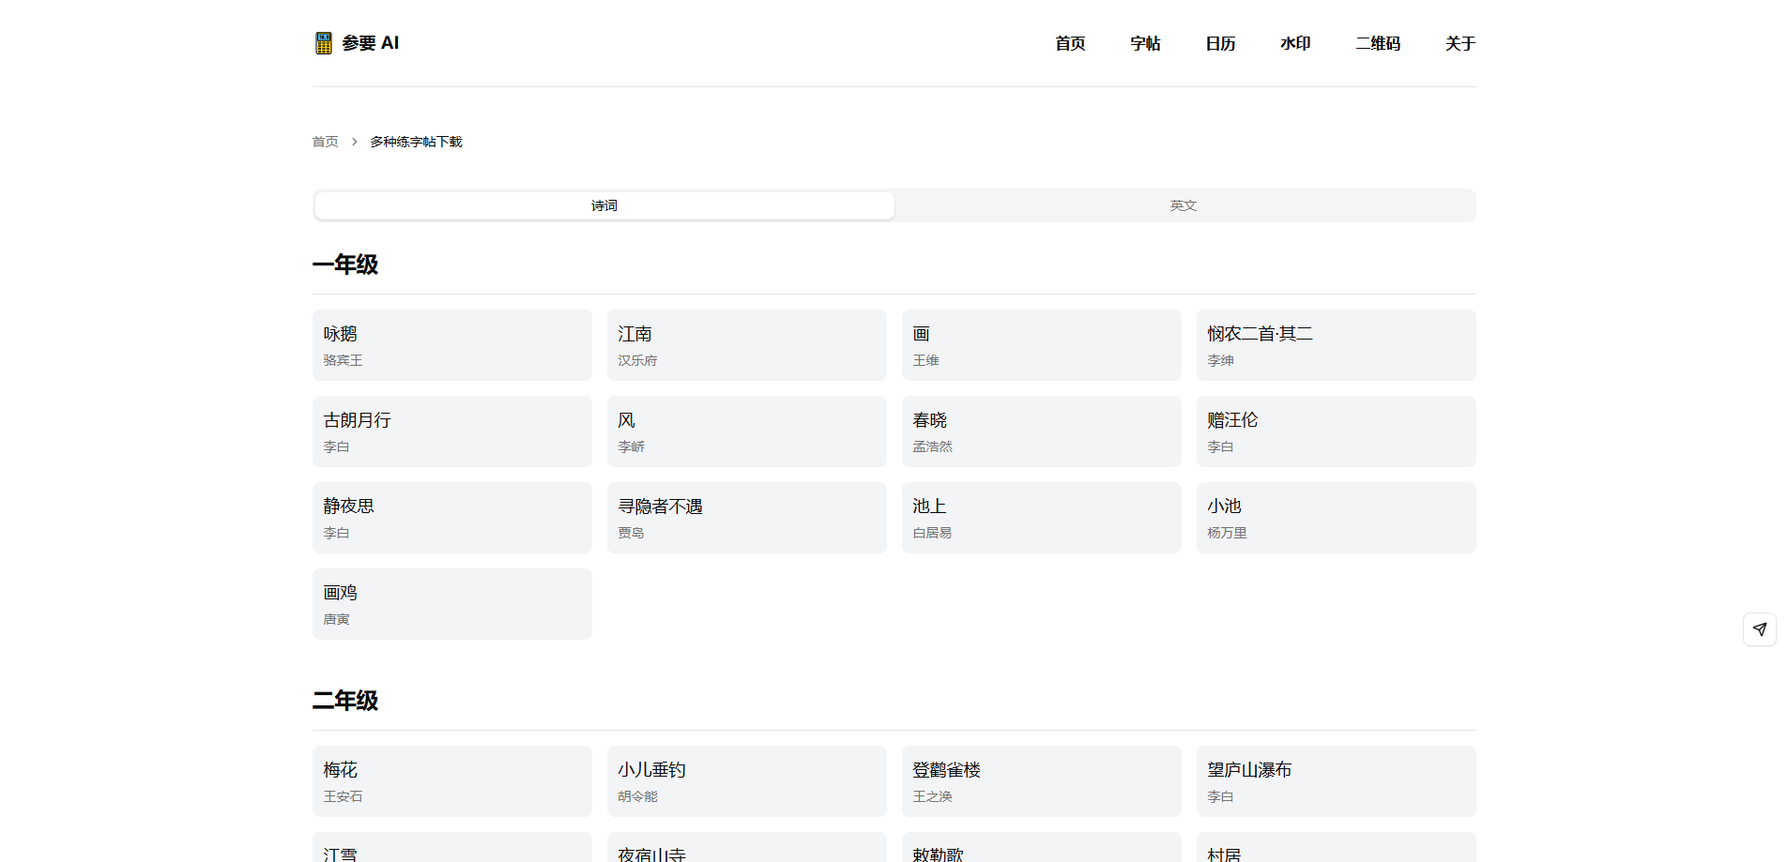
Task: Go to 首页 from the navigation bar
Action: 1069,43
